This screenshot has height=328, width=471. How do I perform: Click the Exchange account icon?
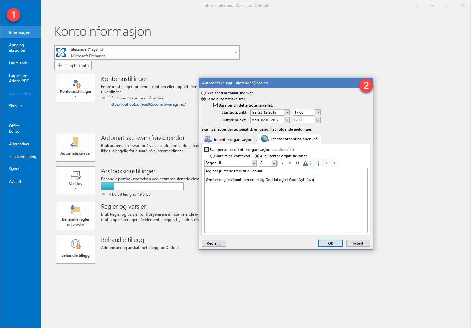pos(61,52)
